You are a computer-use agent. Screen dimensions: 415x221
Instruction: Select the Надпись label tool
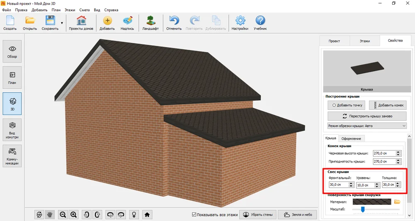point(127,23)
